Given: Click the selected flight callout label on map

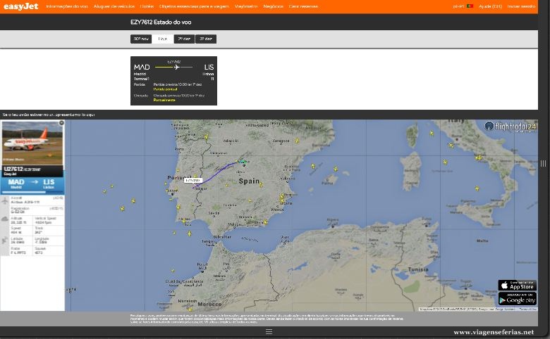Looking at the screenshot, I should tap(192, 181).
